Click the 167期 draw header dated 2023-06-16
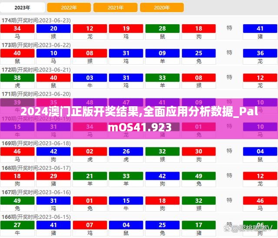Image resolution: width=278 pixels, height=238 pixels. pos(36,192)
